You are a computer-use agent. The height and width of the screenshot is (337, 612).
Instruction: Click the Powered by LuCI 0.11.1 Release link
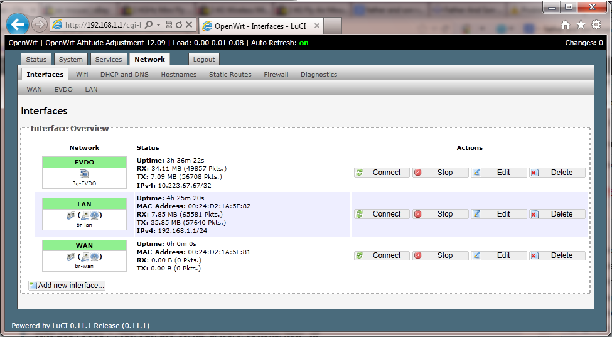click(80, 326)
